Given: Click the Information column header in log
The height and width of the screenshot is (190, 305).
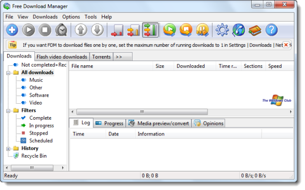Looking at the screenshot, I should 198,134.
